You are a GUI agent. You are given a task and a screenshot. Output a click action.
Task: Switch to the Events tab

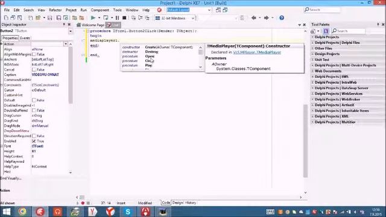pyautogui.click(x=25, y=38)
